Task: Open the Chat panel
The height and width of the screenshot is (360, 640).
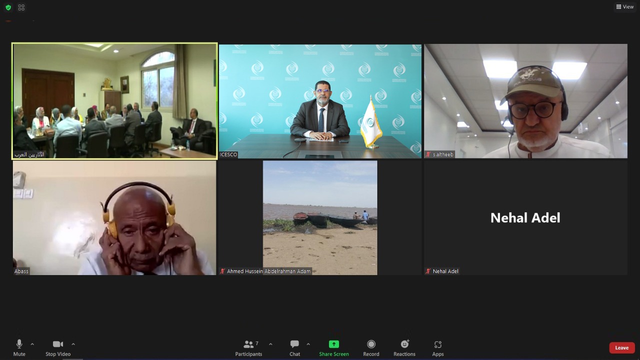Action: [294, 348]
